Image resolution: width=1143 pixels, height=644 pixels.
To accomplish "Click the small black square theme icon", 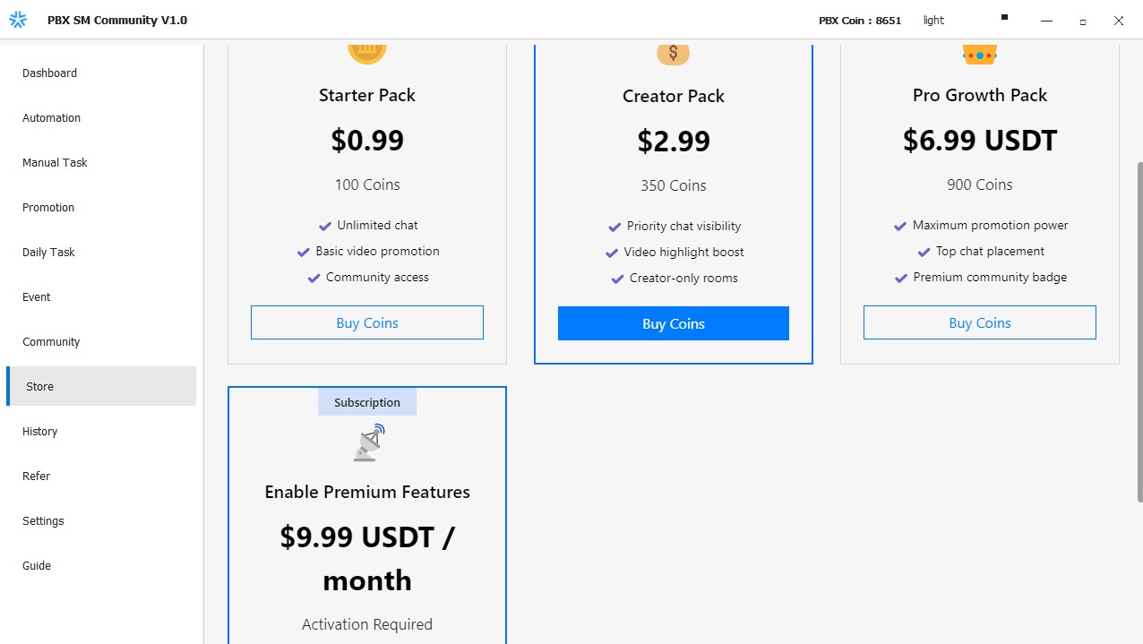I will [x=1004, y=17].
